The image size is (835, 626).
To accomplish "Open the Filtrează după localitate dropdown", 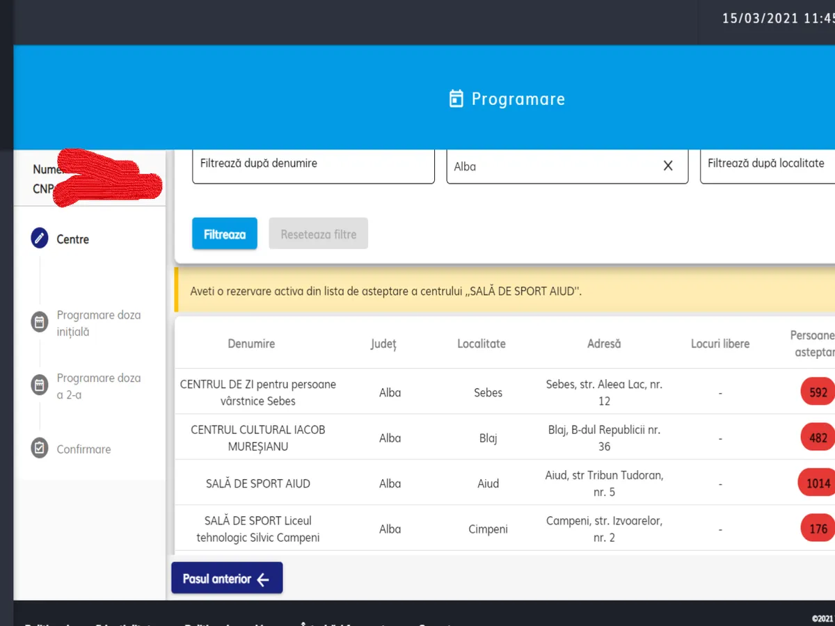I will [765, 164].
